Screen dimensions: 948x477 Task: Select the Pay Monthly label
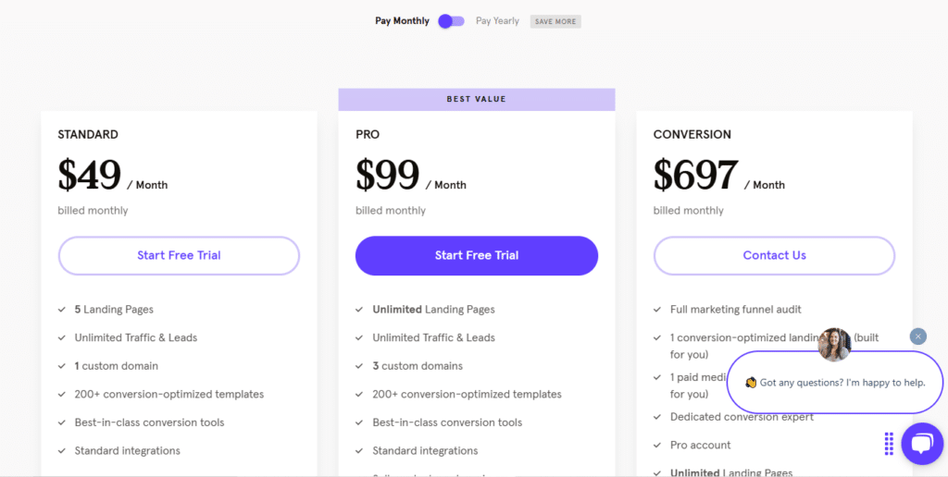click(x=402, y=21)
